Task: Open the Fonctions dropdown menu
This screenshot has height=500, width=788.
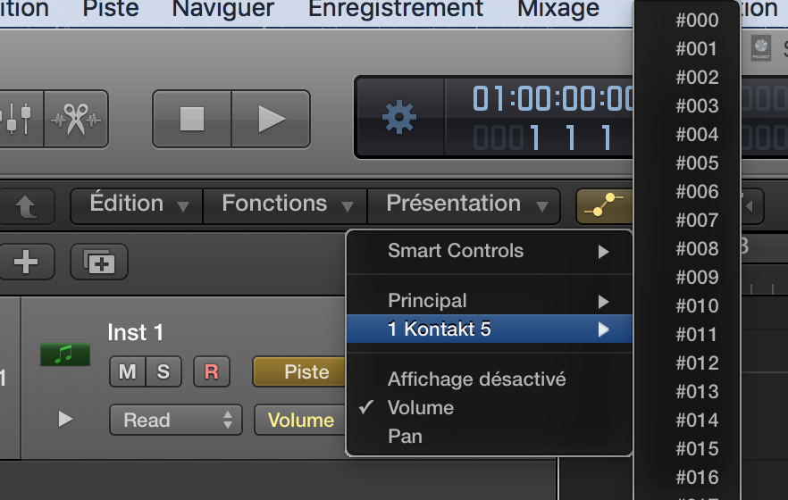Action: [x=285, y=204]
